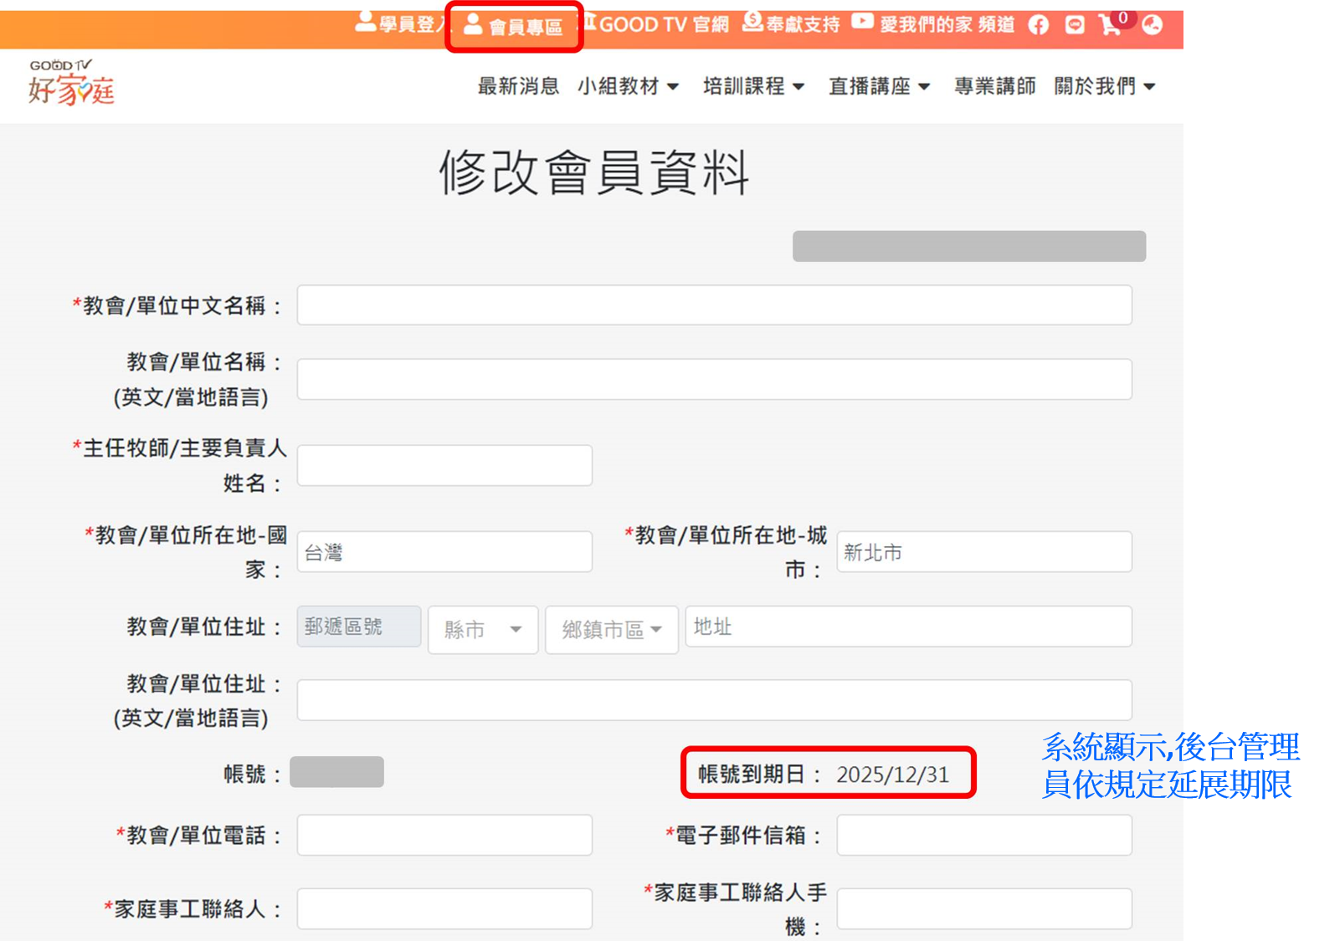Open the LINE icon link
Viewport: 1340px width, 941px height.
point(1075,25)
